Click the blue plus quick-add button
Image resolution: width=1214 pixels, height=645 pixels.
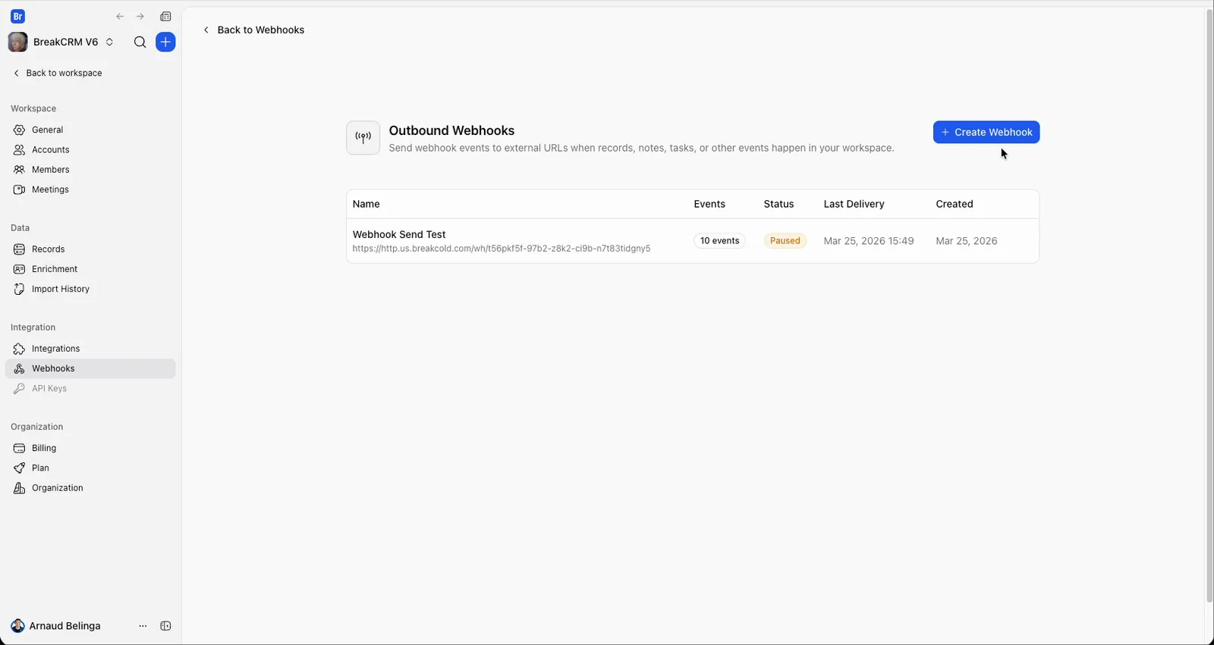pyautogui.click(x=165, y=42)
